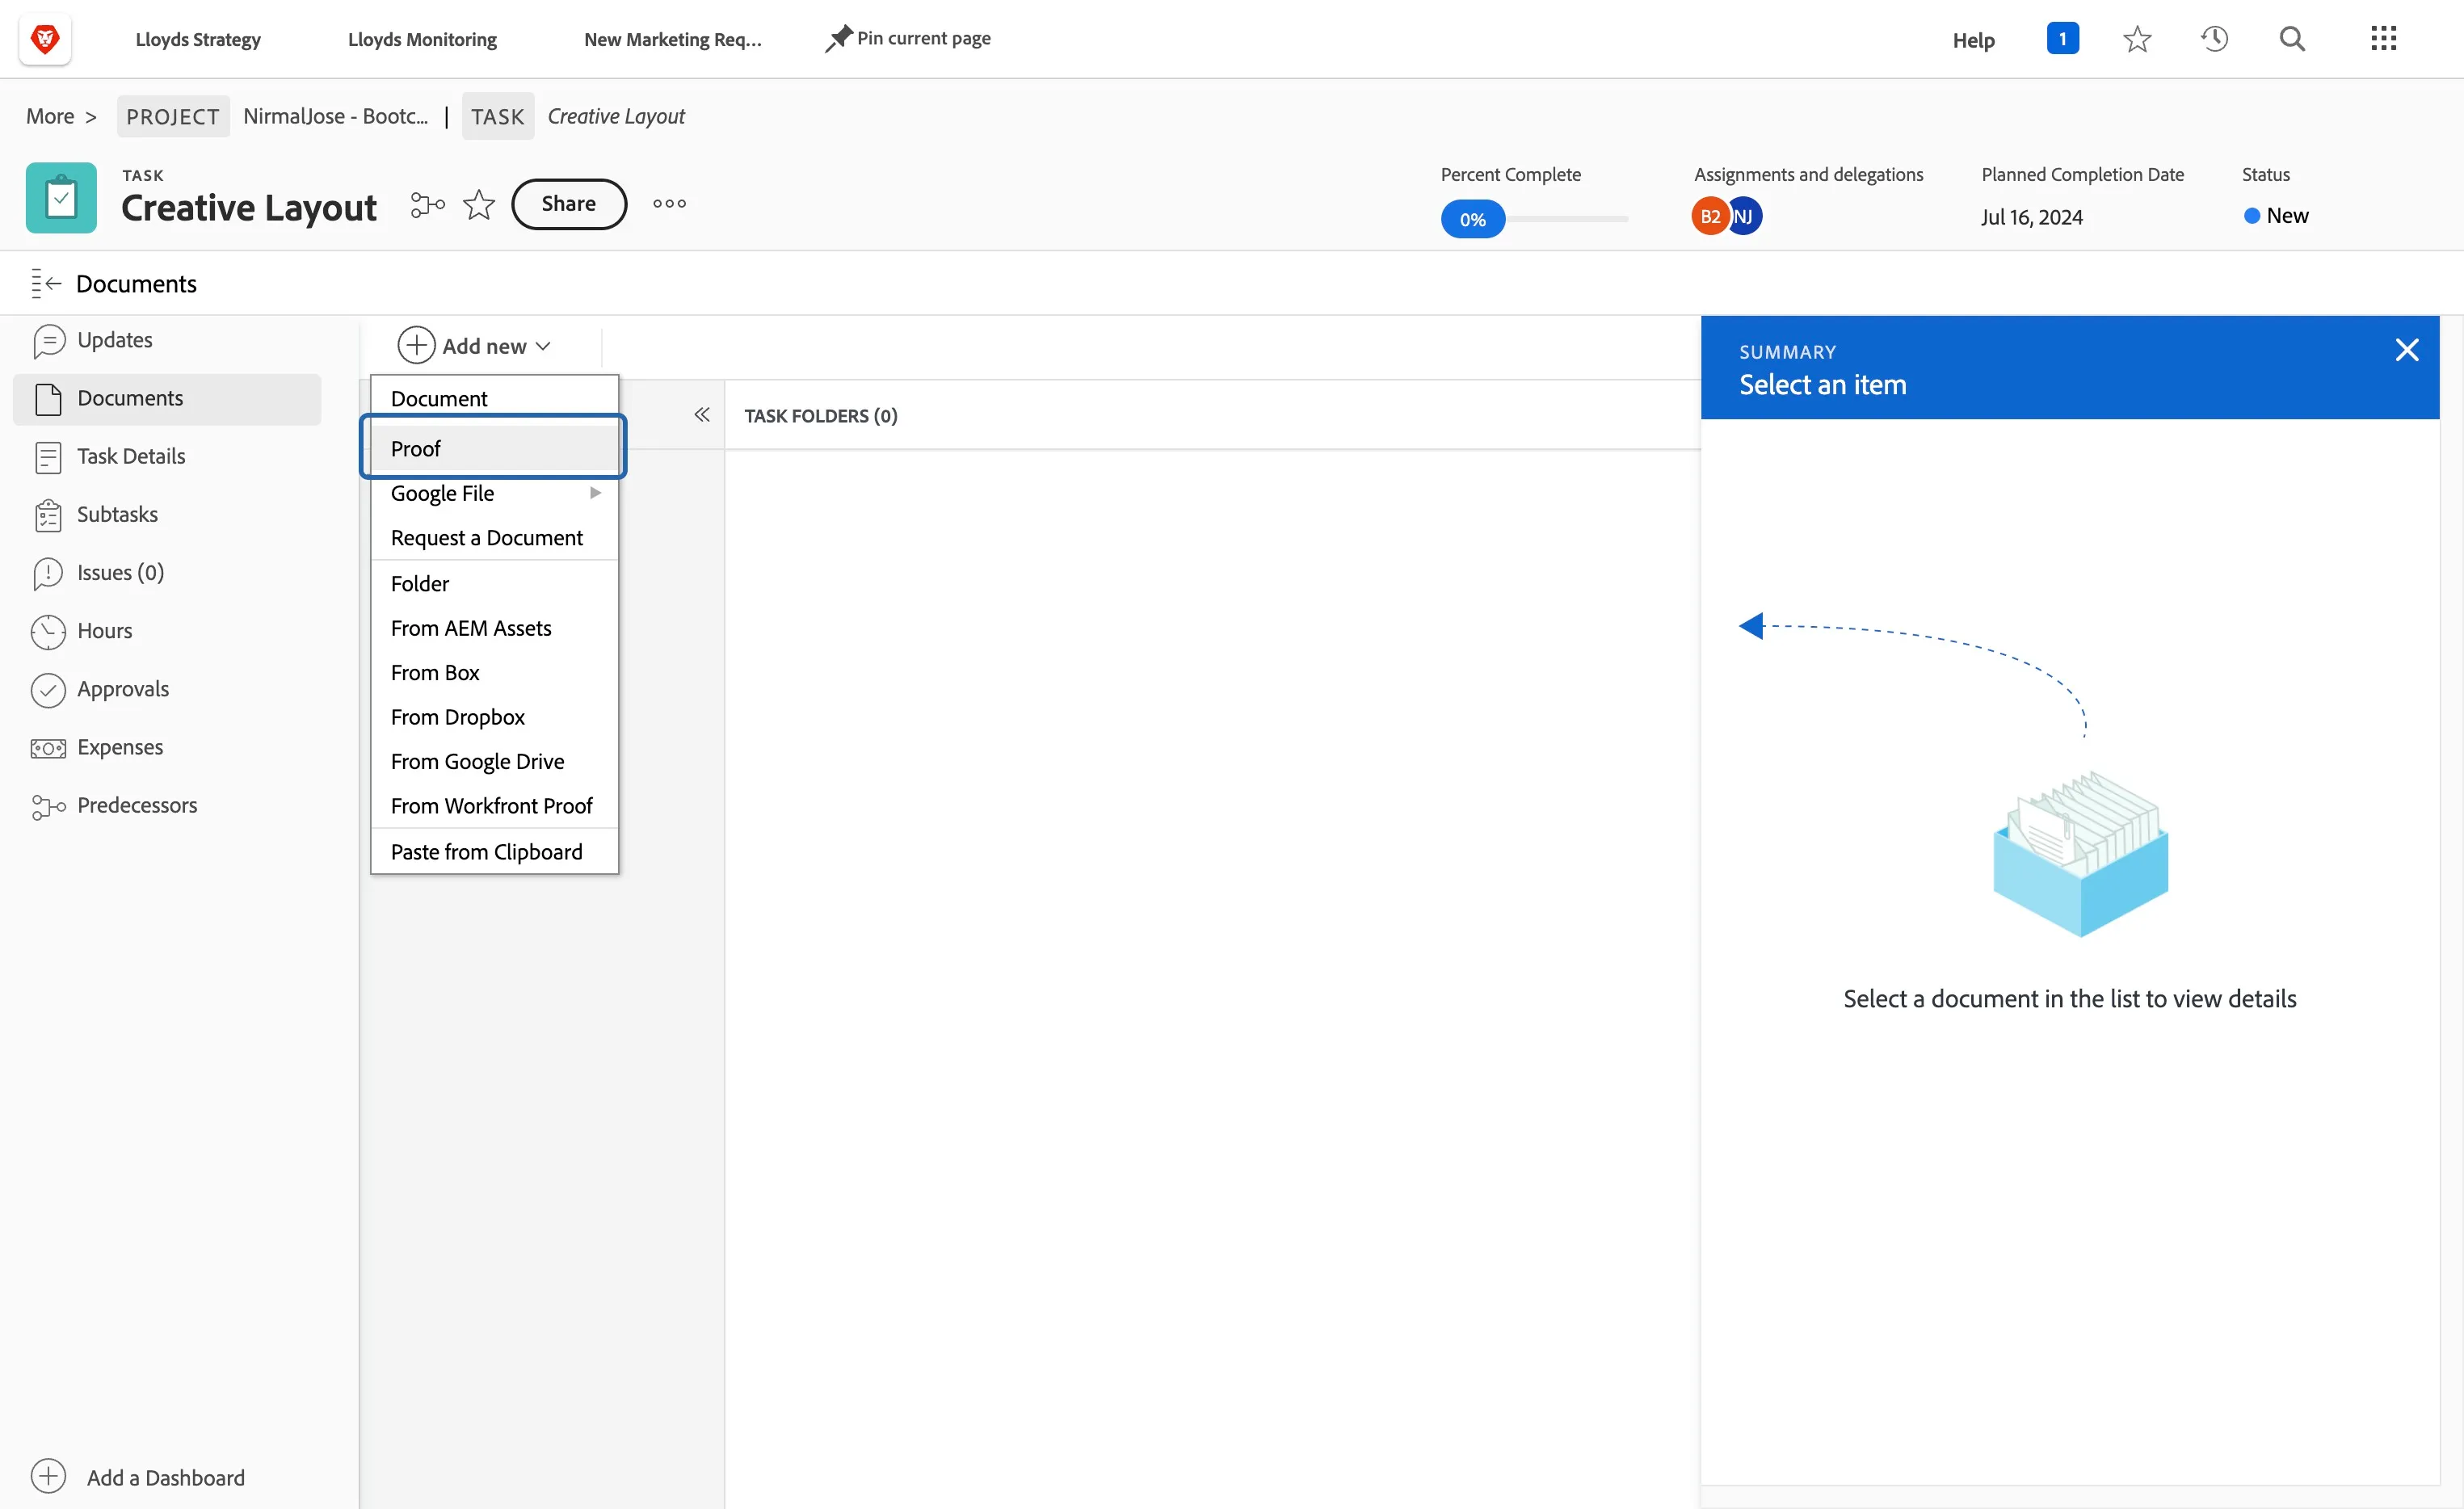This screenshot has width=2464, height=1509.
Task: Click Planned Completion Date Jul 16, 2024
Action: 2032,217
